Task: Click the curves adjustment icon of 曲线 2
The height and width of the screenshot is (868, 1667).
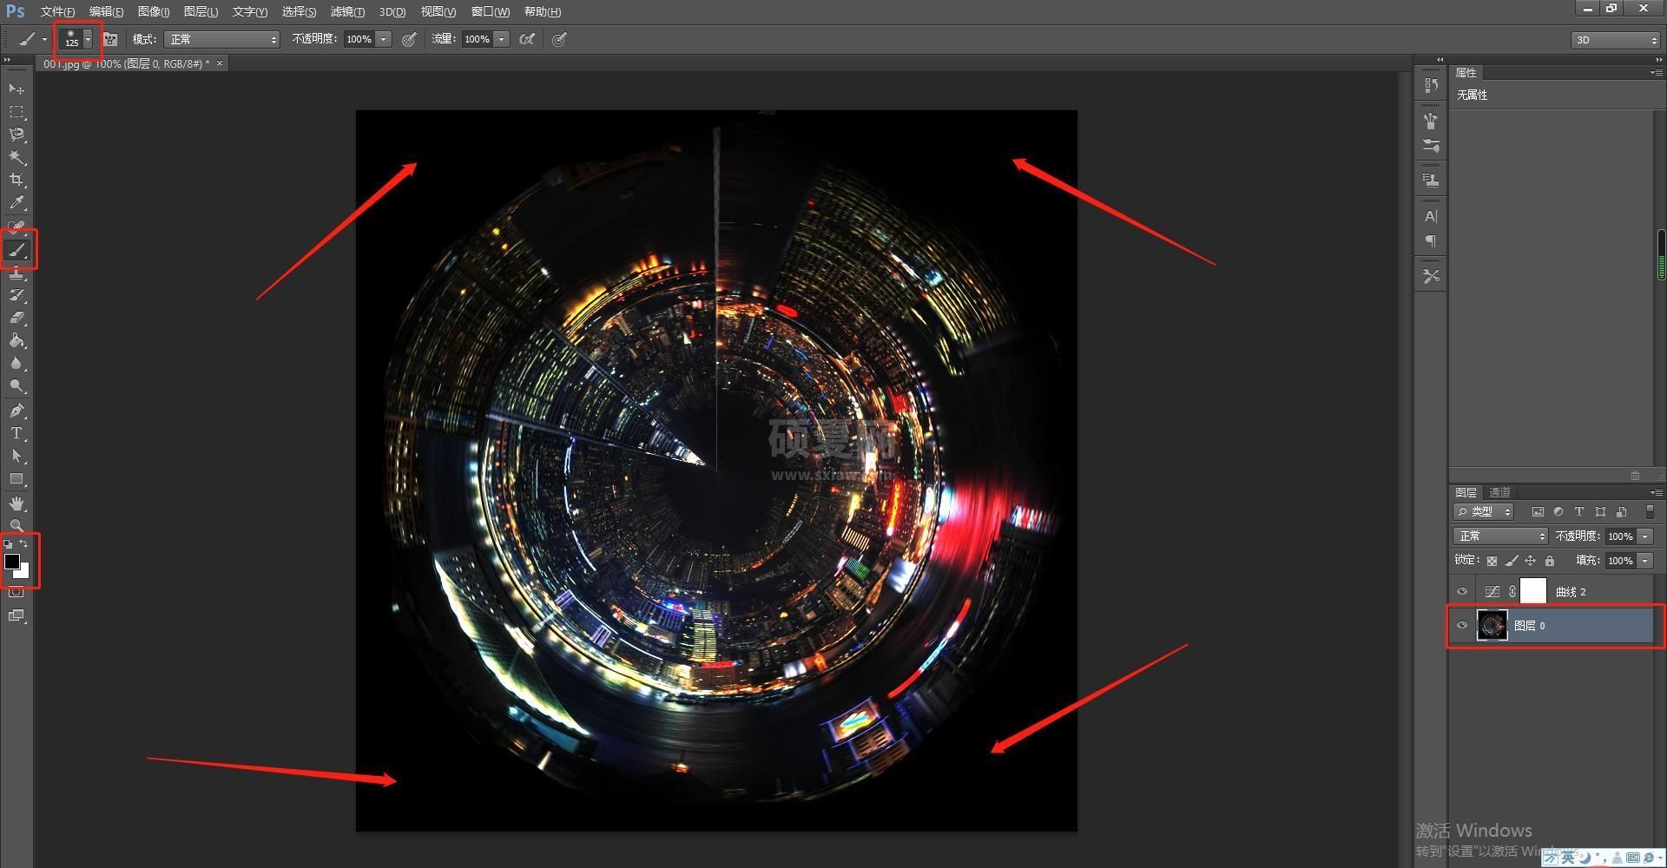Action: click(x=1492, y=591)
